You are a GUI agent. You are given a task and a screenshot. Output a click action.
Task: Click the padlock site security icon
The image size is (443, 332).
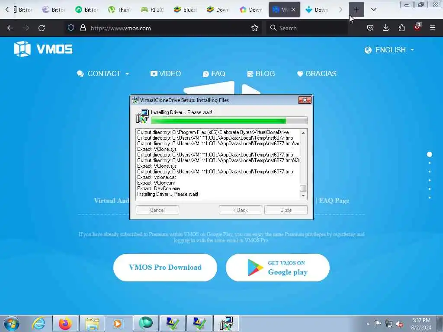click(83, 28)
